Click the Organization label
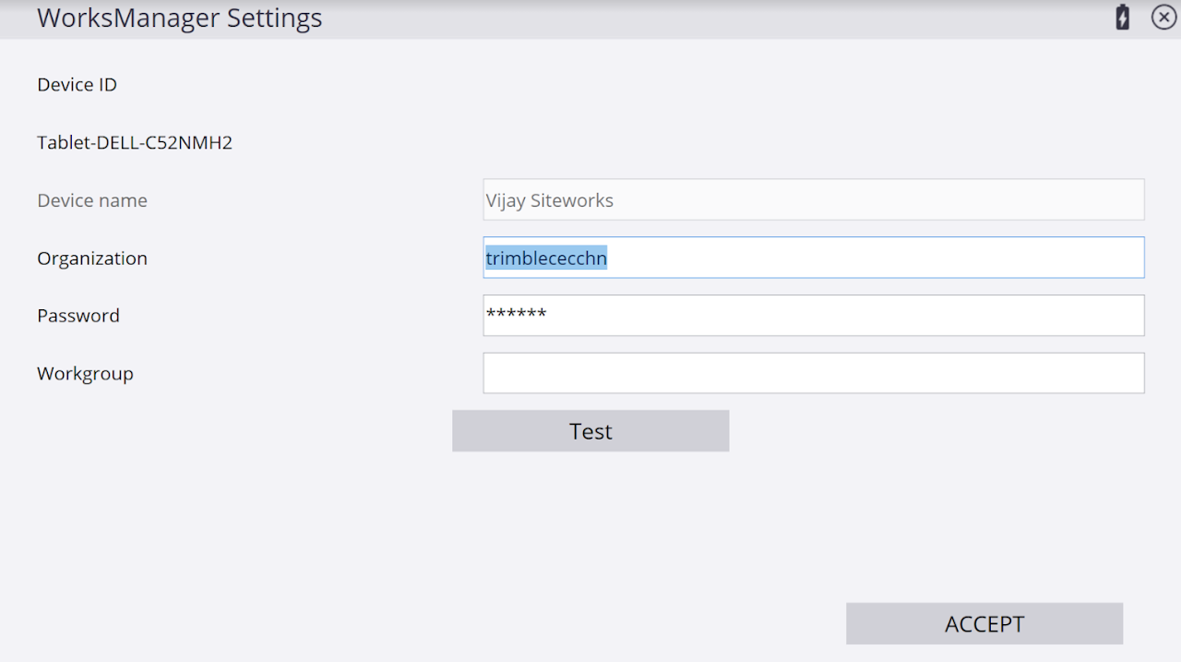 coord(92,259)
